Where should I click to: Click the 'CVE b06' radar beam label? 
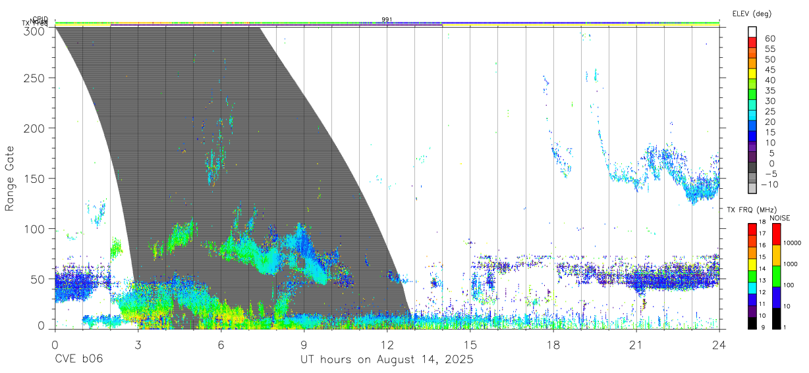click(78, 360)
